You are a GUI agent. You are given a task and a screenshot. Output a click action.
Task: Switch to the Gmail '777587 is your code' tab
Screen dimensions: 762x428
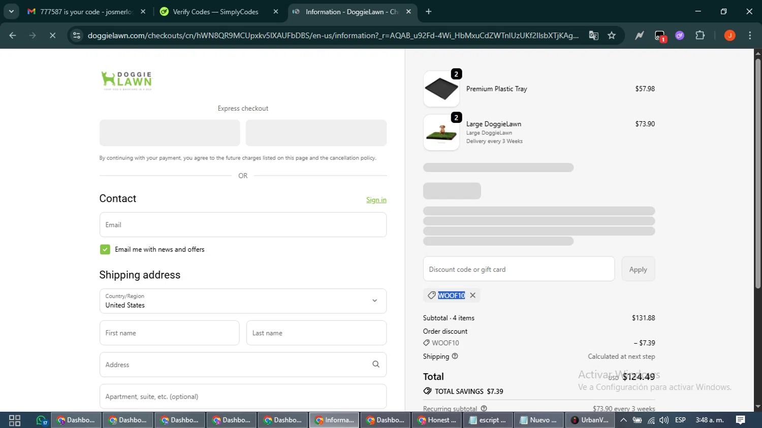(86, 12)
